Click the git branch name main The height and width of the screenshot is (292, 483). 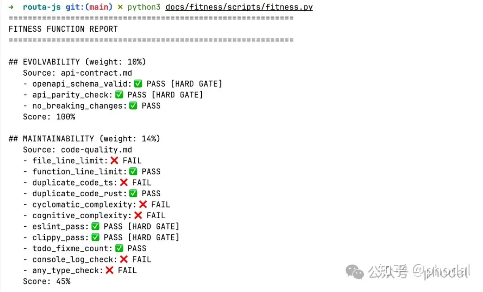point(99,7)
